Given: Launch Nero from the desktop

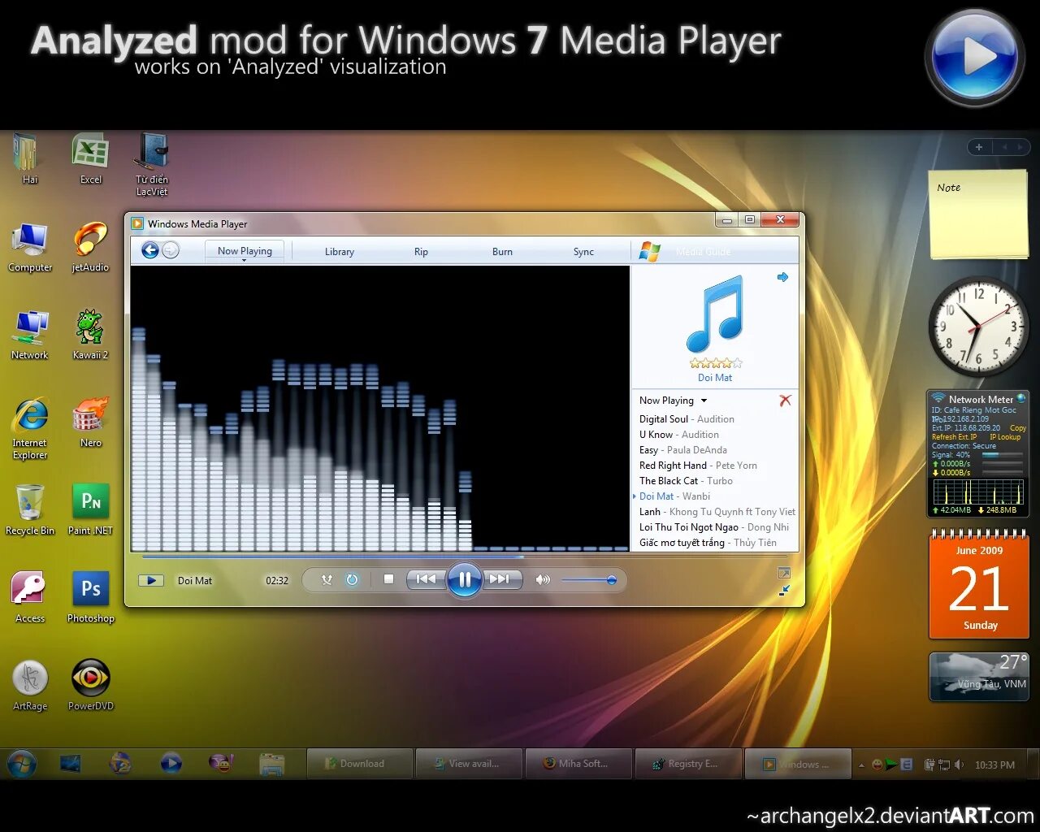Looking at the screenshot, I should 90,422.
